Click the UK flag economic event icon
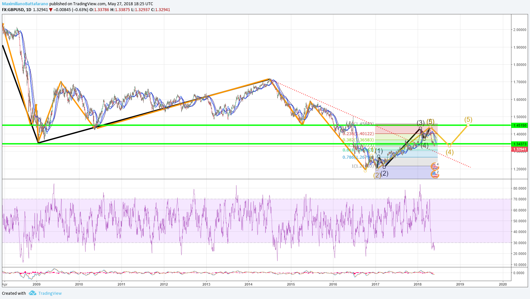The height and width of the screenshot is (299, 530). [435, 166]
